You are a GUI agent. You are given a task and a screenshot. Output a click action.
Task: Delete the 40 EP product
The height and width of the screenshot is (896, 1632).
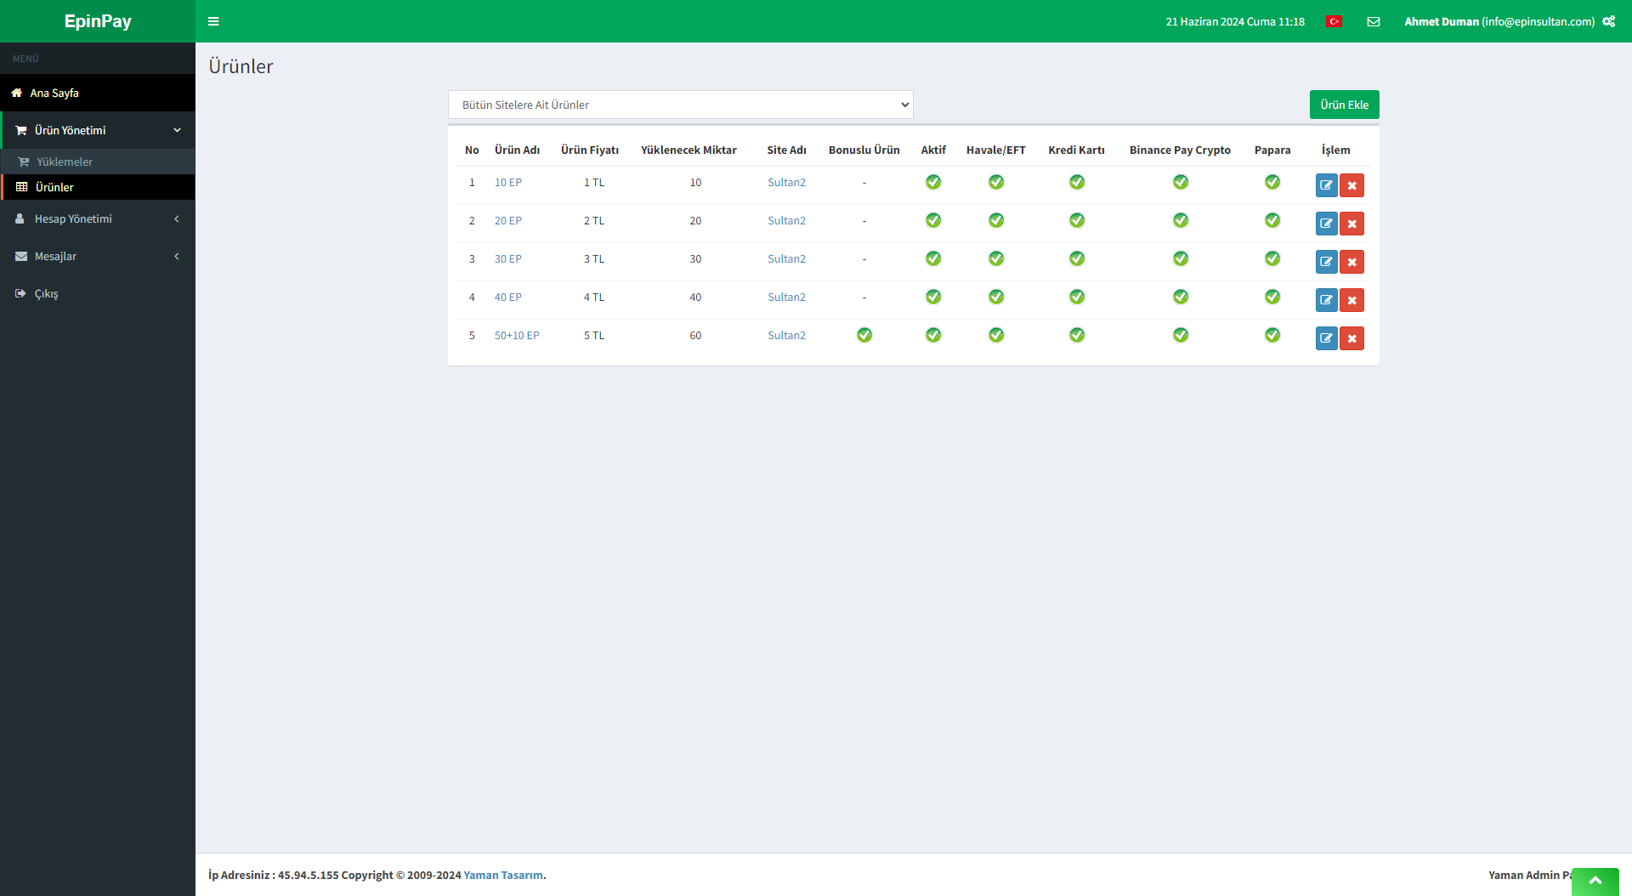1351,300
